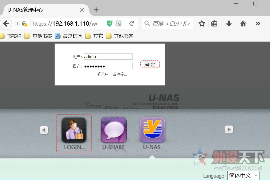Open the site information icon
Viewport: 270px width, 180px height.
(x=17, y=23)
